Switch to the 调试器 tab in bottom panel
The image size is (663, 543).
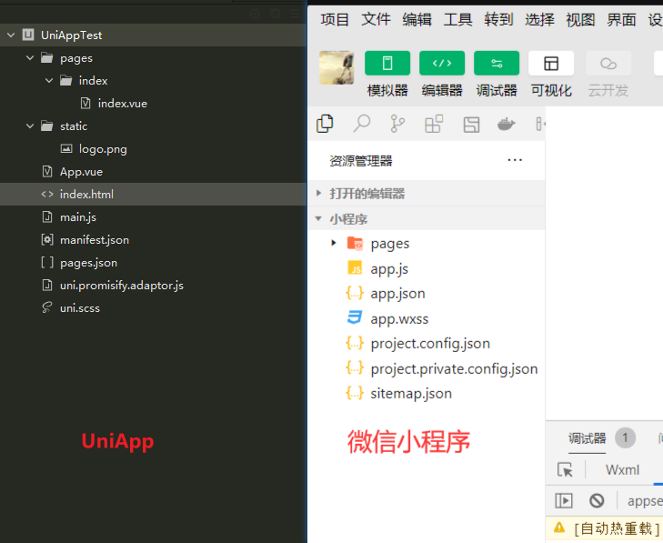tap(587, 438)
